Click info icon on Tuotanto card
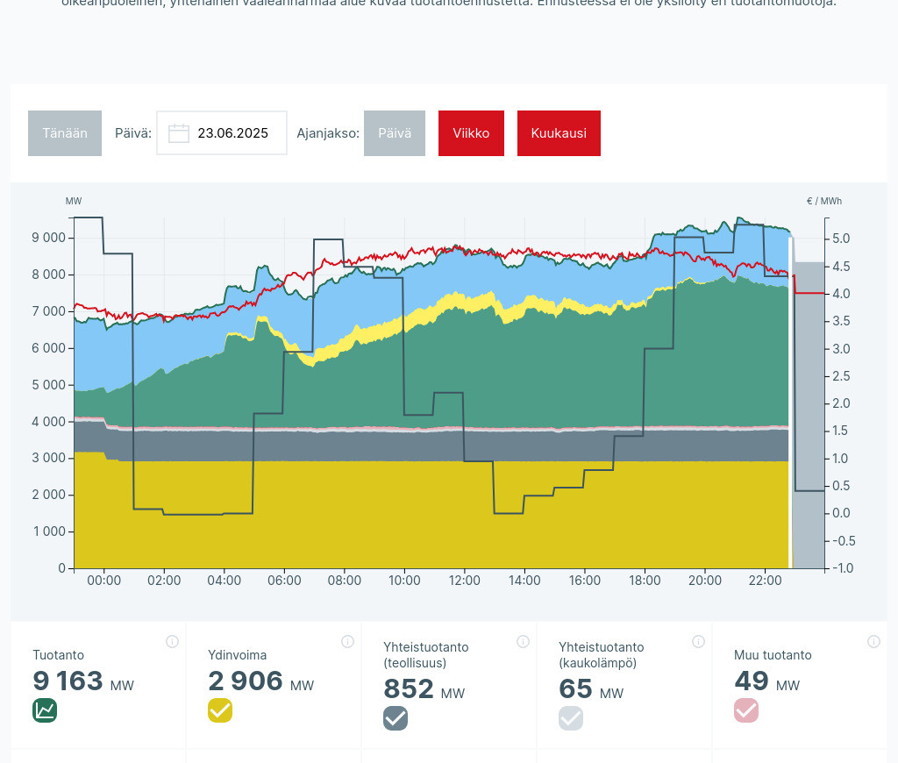Image resolution: width=898 pixels, height=763 pixels. (x=172, y=641)
